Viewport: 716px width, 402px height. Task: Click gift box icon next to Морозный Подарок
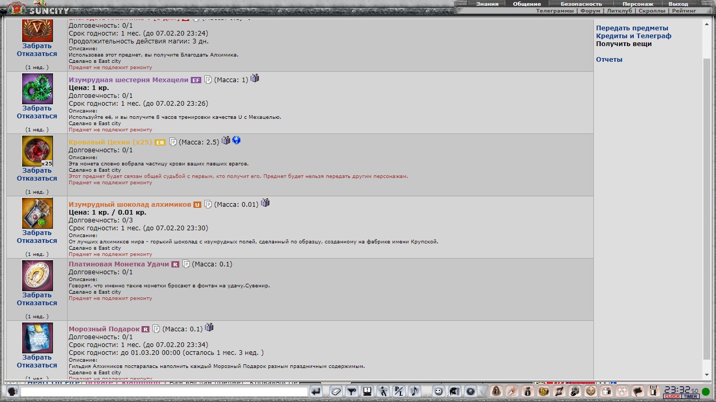tap(209, 327)
